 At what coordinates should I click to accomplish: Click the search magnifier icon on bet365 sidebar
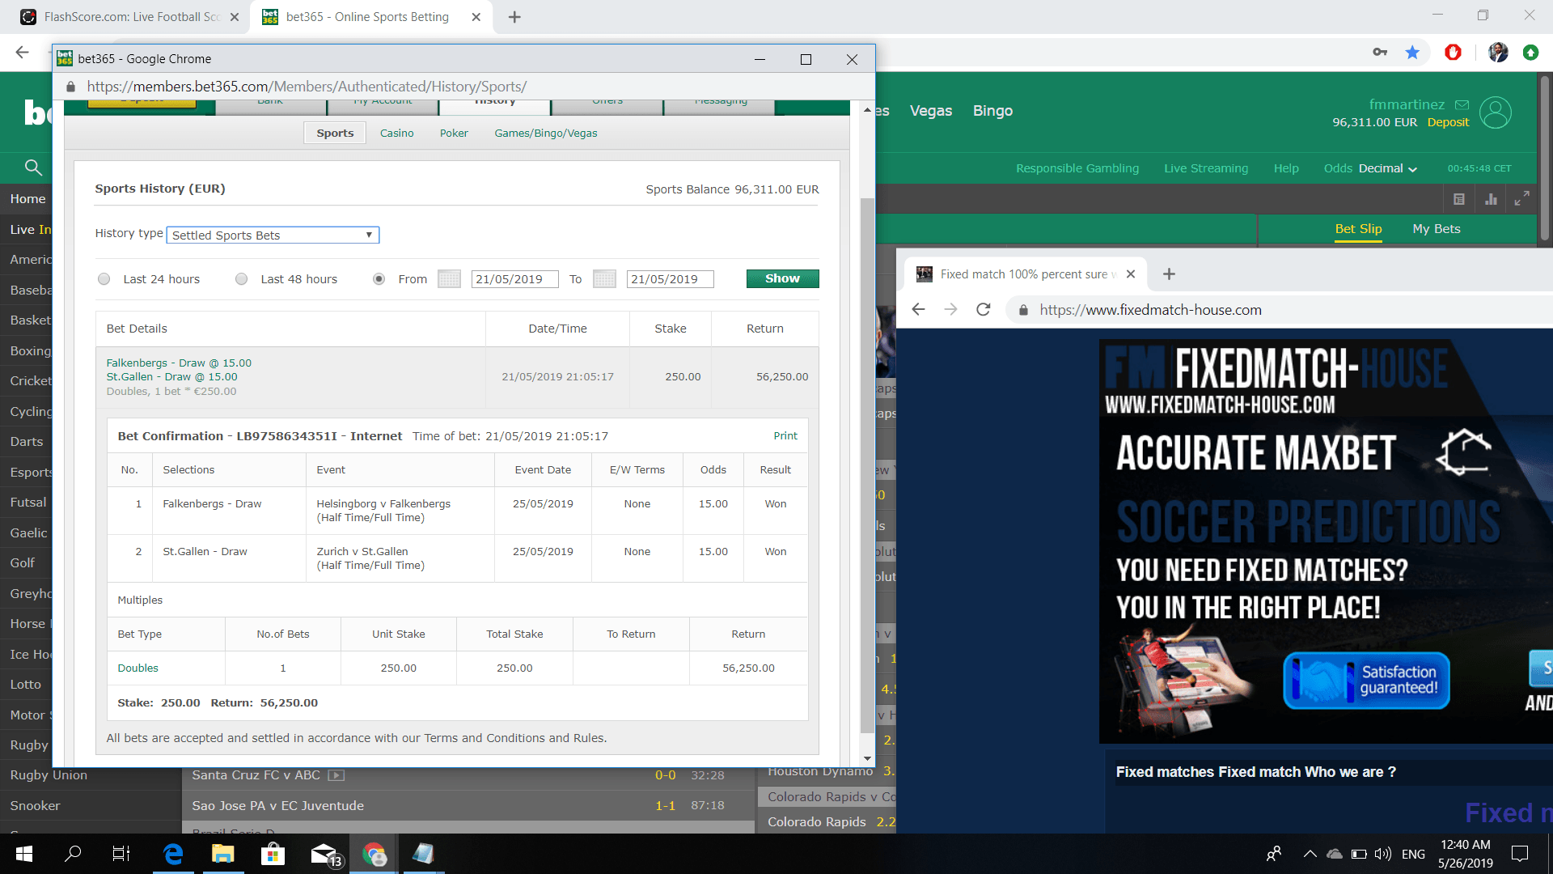pos(33,168)
